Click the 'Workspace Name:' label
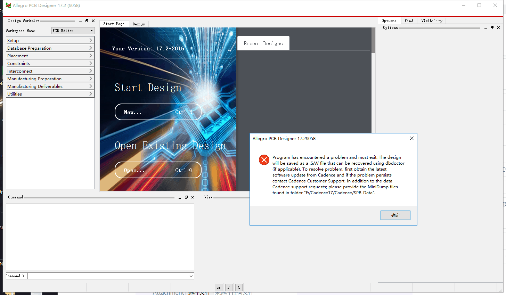506x295 pixels. (x=21, y=31)
